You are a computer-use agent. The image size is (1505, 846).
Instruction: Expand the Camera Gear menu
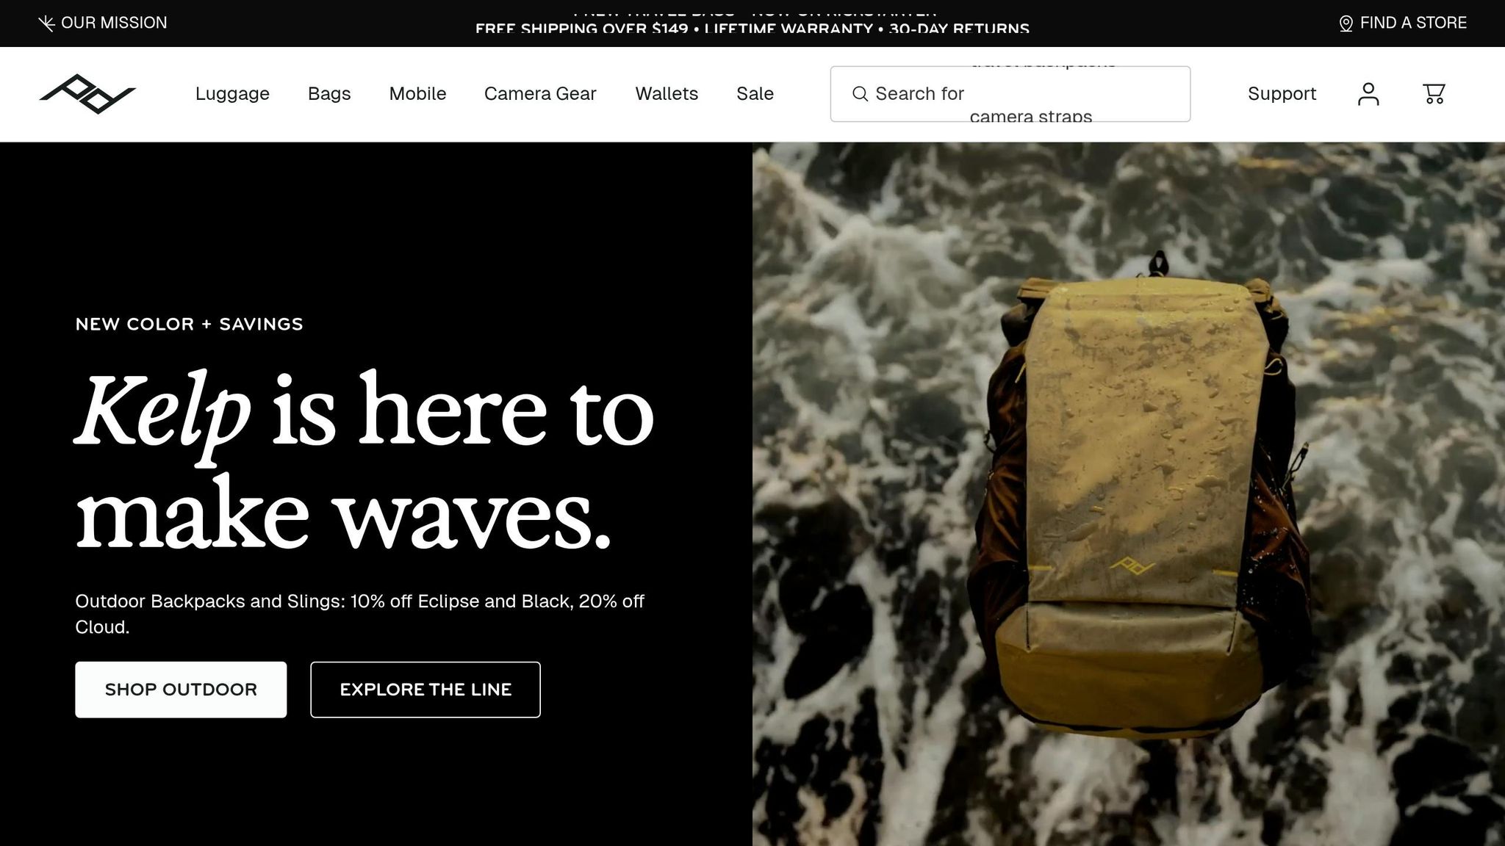point(540,94)
